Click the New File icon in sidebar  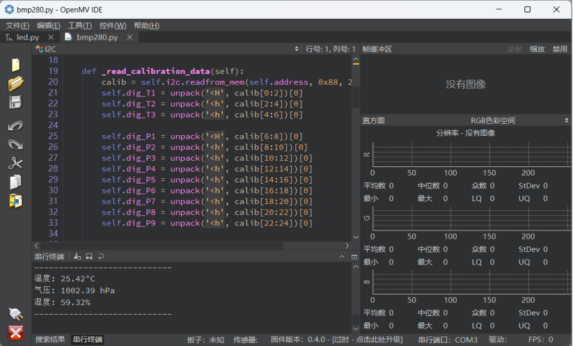coord(15,65)
